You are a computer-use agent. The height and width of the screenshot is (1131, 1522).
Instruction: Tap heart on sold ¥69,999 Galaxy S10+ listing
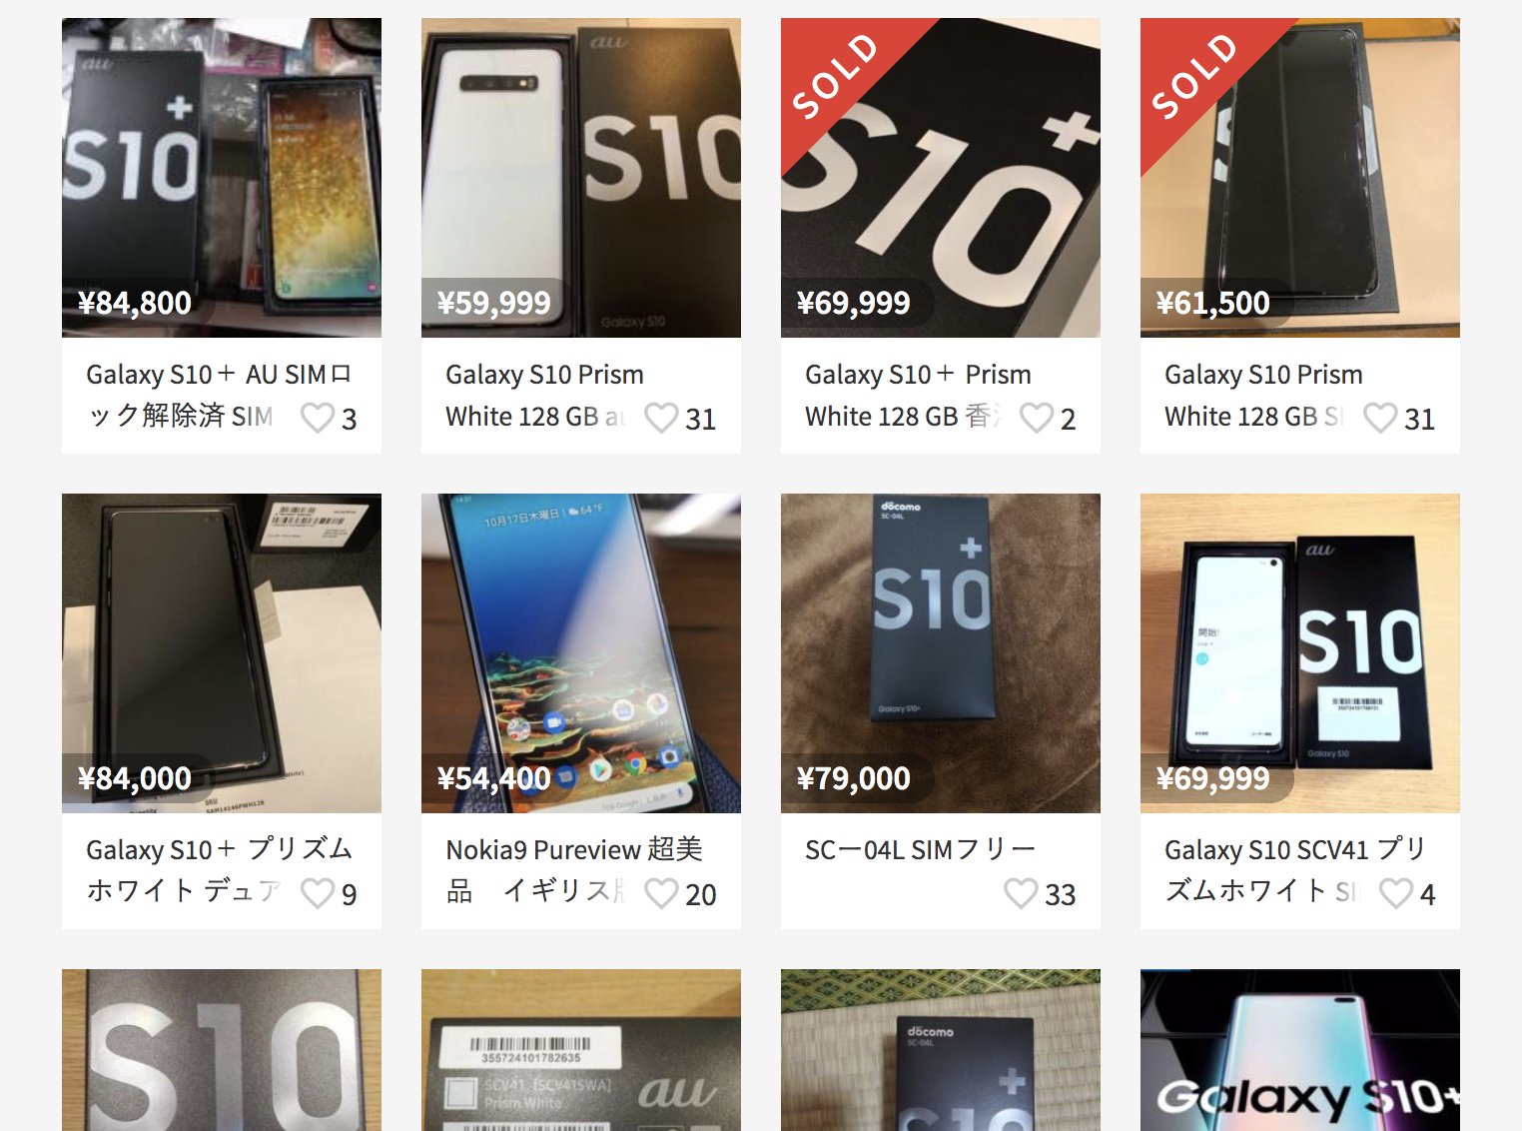[x=1037, y=418]
